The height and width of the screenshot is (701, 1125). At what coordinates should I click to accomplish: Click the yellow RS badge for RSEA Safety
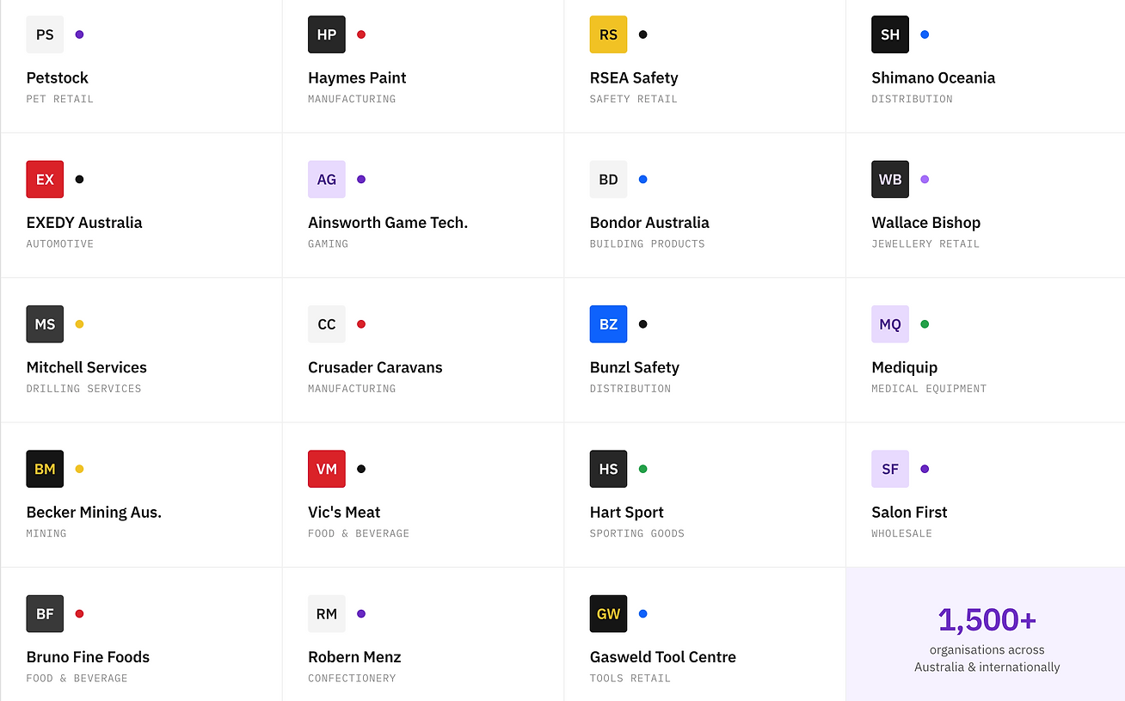tap(608, 34)
